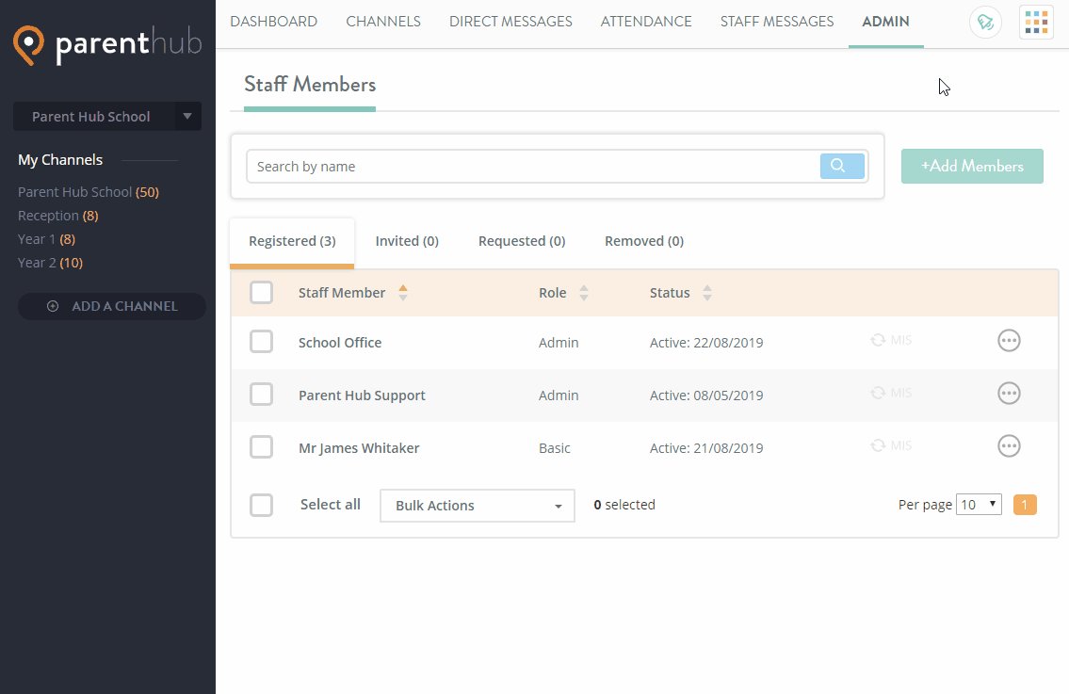Click status Active: 22/08/2019
1069x694 pixels.
click(706, 343)
